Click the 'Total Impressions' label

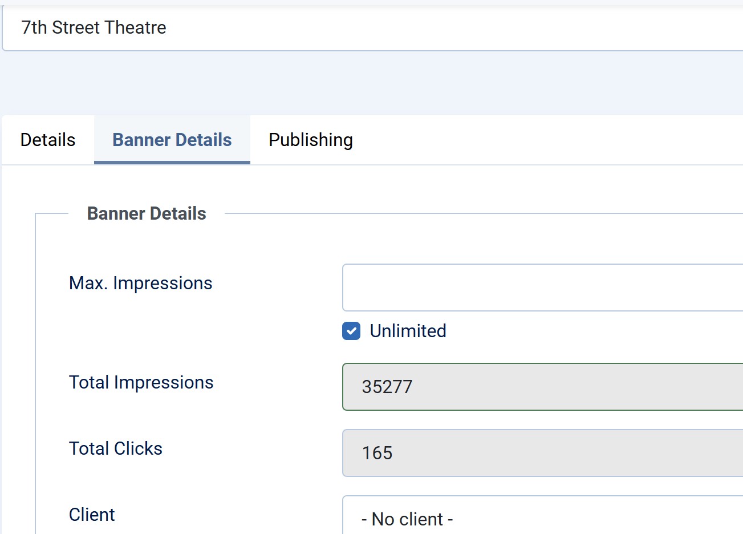(x=141, y=382)
